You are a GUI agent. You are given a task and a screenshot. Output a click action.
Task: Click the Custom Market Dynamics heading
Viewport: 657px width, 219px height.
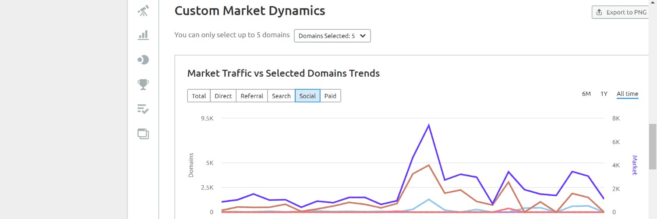[250, 11]
